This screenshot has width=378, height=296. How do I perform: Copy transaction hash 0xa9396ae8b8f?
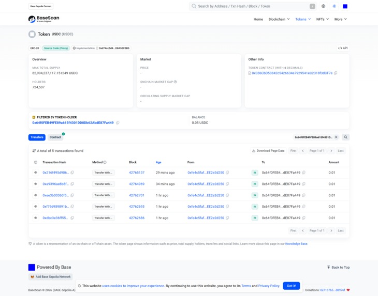pyautogui.click(x=72, y=184)
